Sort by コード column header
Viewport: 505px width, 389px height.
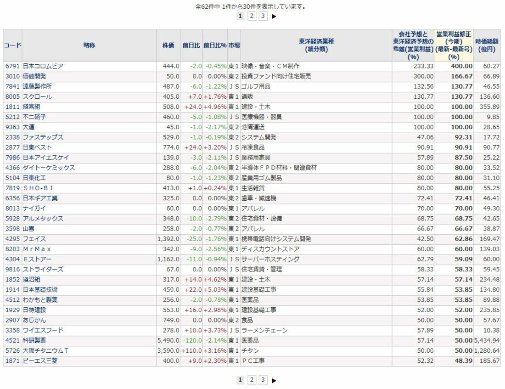pos(12,45)
